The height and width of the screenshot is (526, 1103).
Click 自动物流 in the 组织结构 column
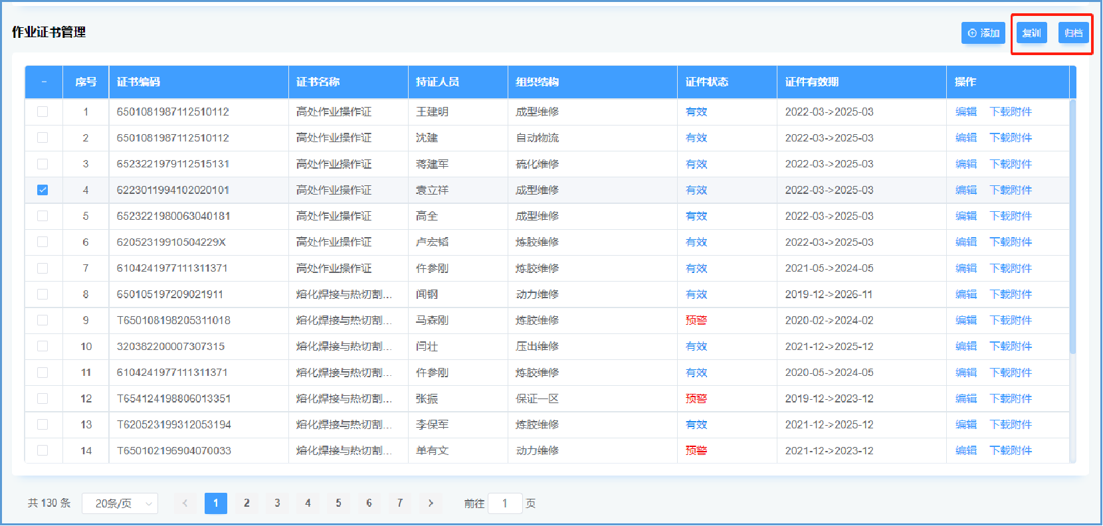[537, 137]
